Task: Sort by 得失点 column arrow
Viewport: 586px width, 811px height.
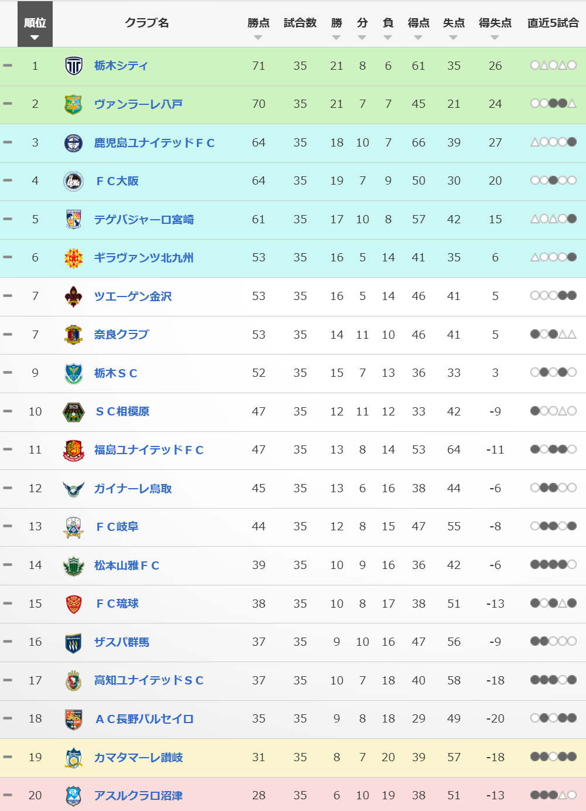Action: pos(495,38)
